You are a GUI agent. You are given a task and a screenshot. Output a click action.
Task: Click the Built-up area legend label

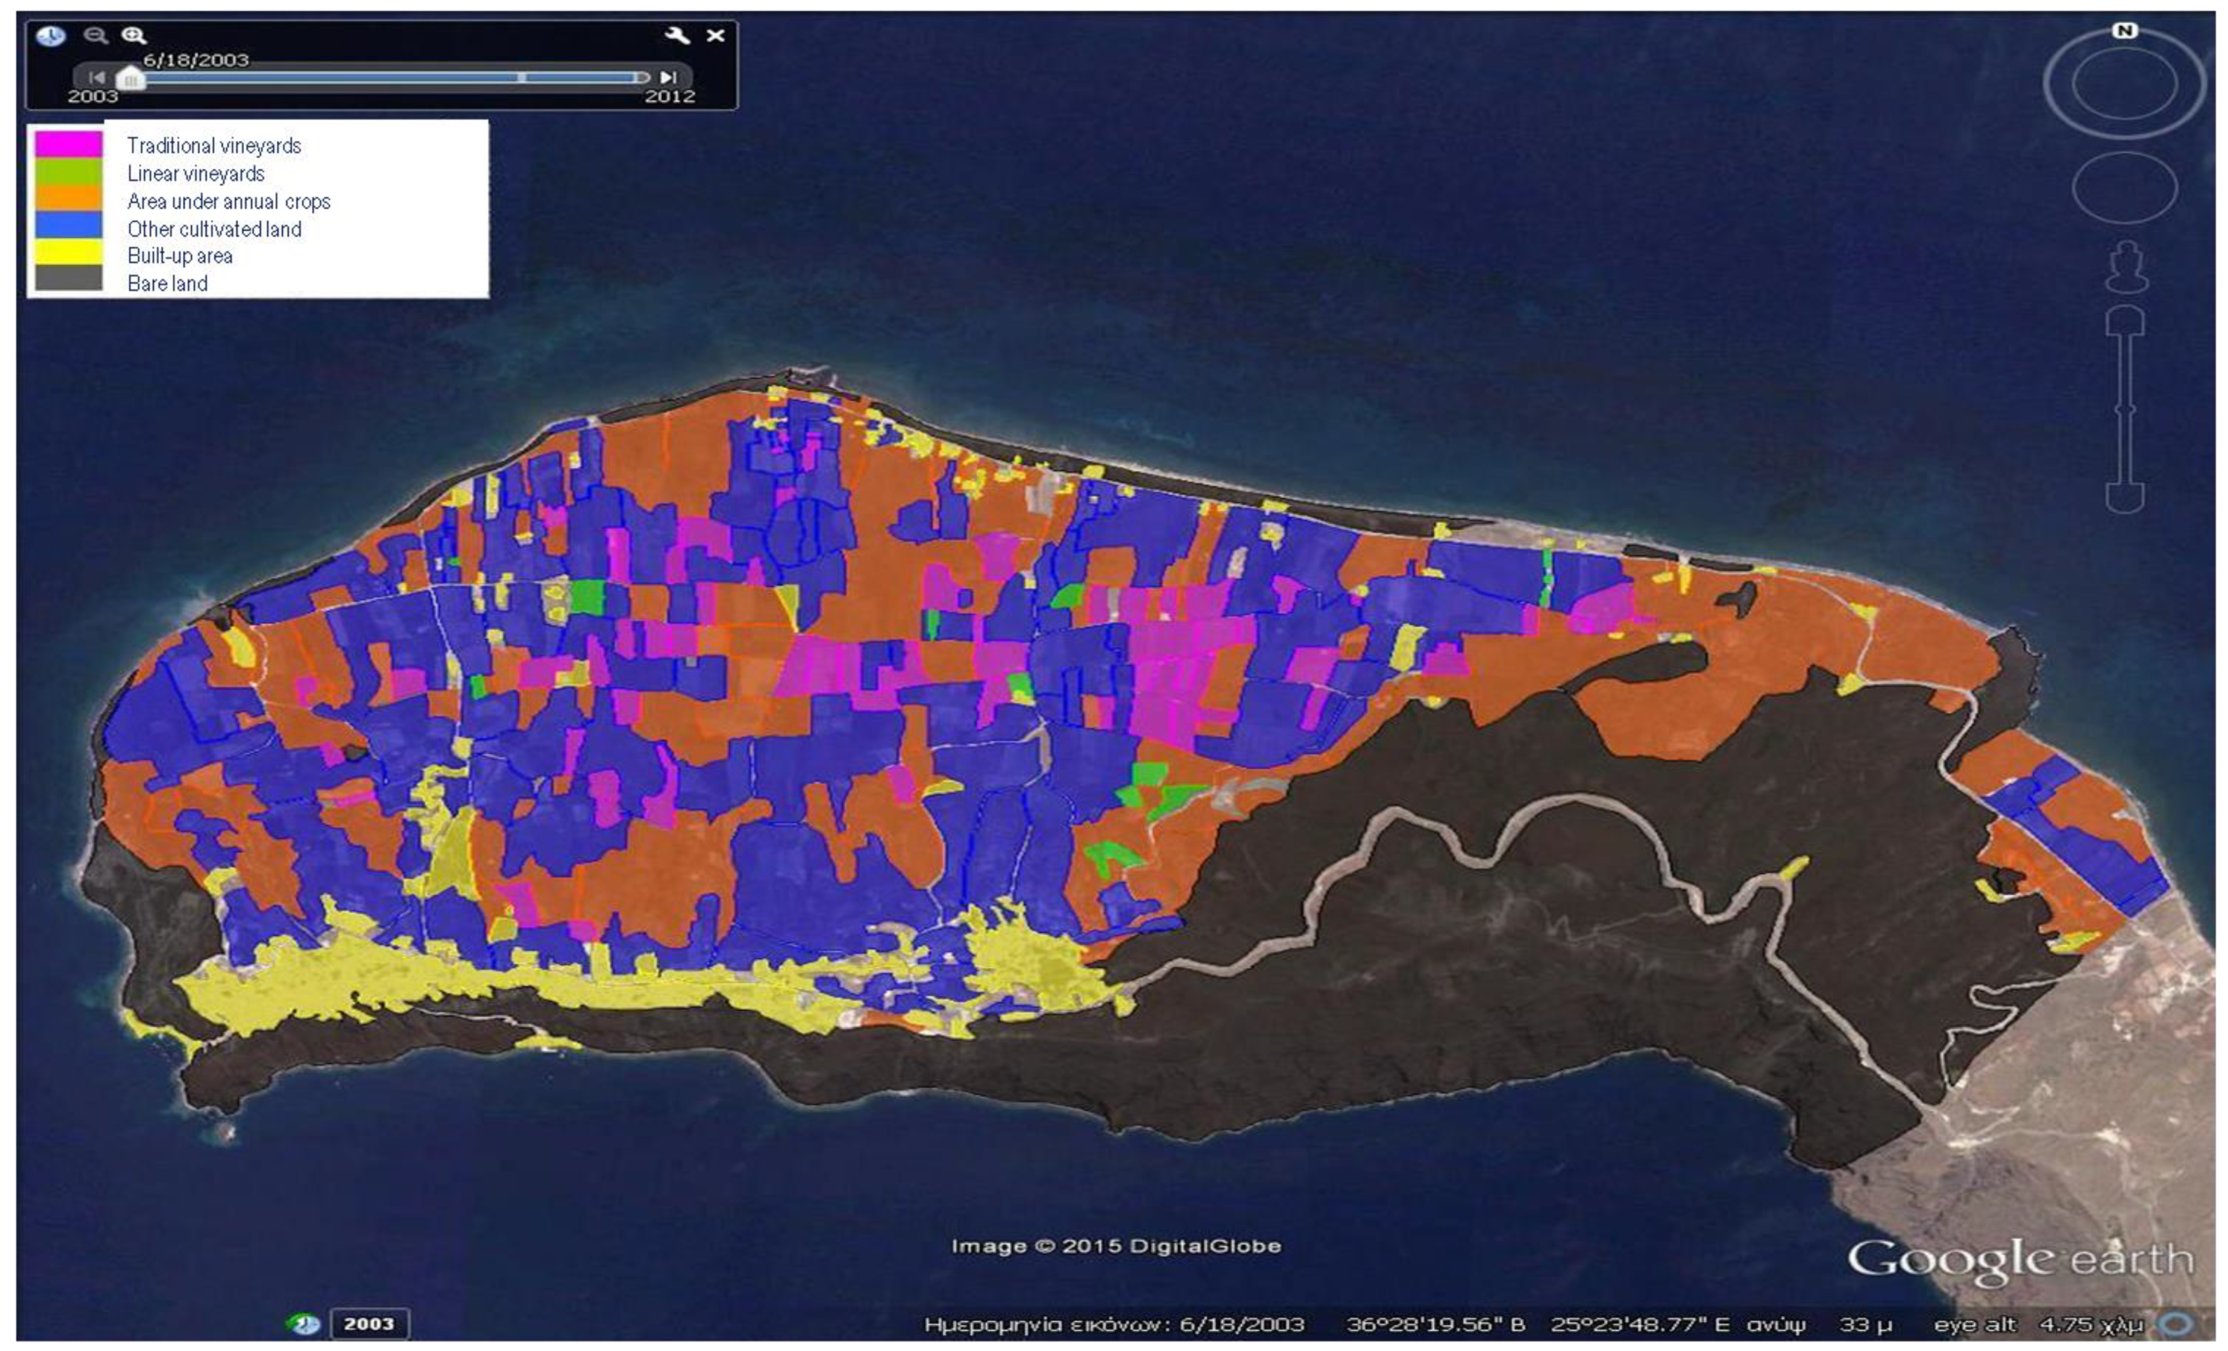[x=180, y=256]
